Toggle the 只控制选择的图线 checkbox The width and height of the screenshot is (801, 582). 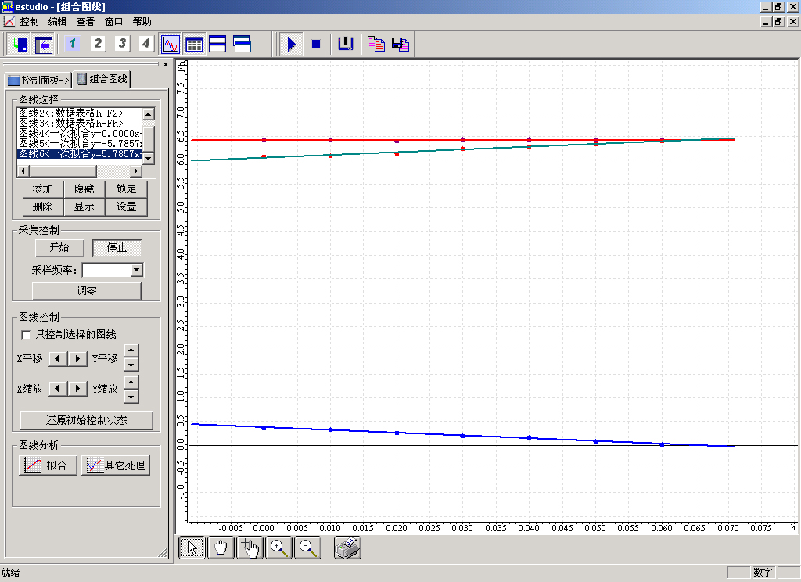click(27, 335)
